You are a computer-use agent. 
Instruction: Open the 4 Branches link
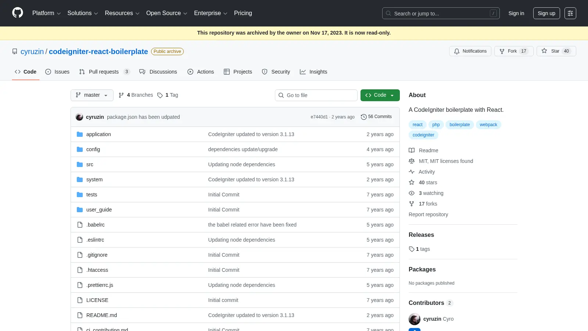click(136, 95)
